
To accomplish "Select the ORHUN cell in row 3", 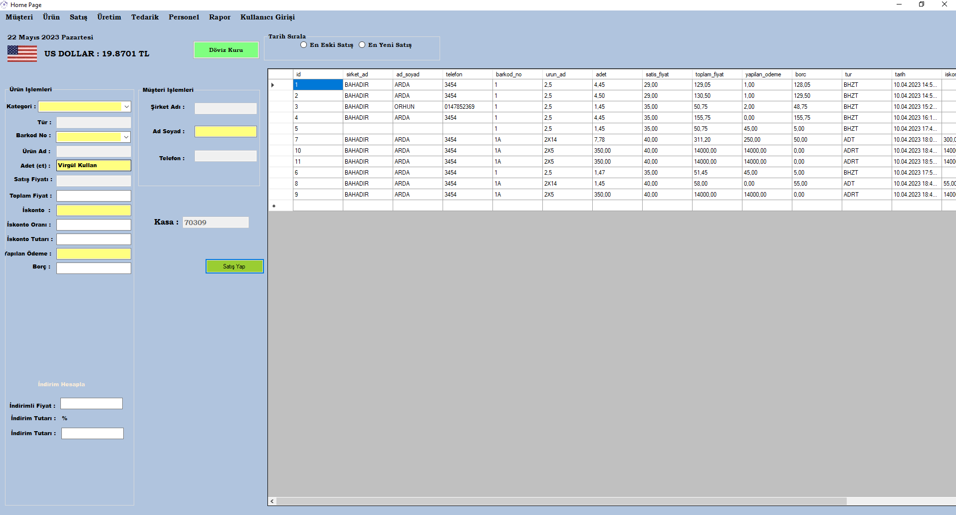I will [418, 107].
